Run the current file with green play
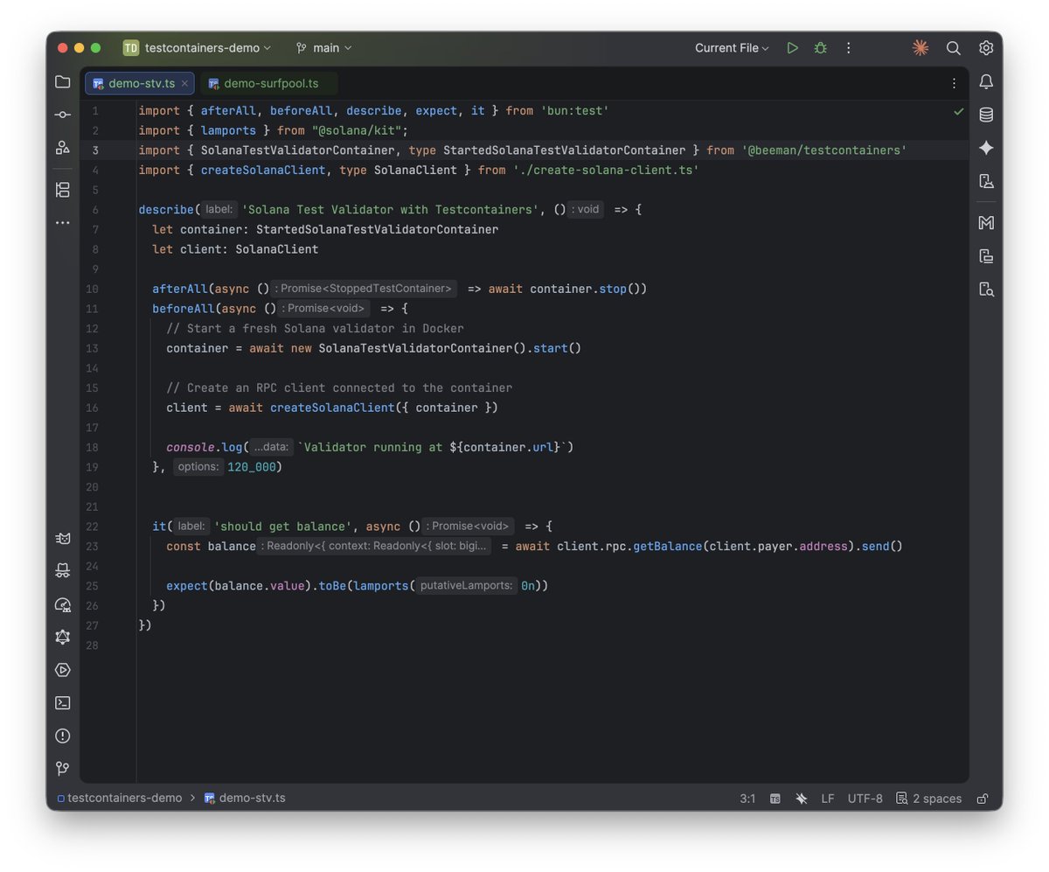Viewport: 1049px width, 872px height. (792, 48)
